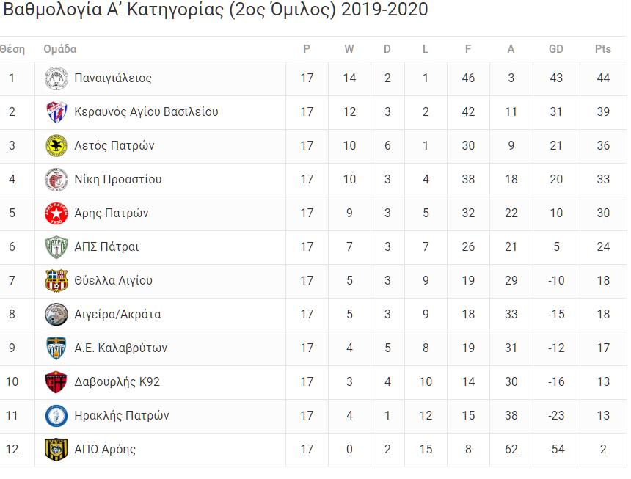Click the ΑΠΣ Πάτραι green shield icon

pos(56,247)
